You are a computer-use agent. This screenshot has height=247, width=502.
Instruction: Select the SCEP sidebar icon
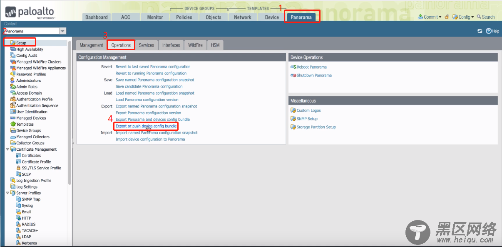(x=18, y=174)
